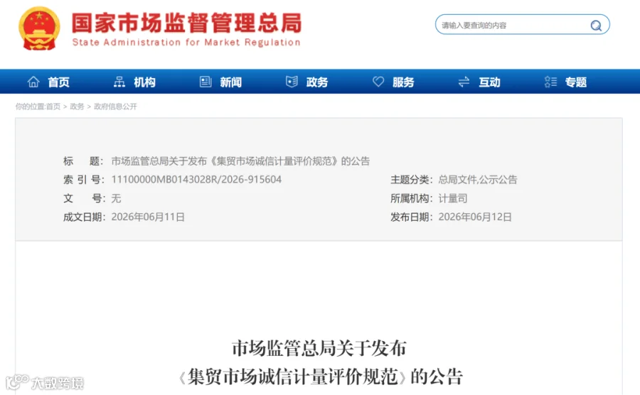The height and width of the screenshot is (395, 640).
Task: Open the 互动 navigation item
Action: pyautogui.click(x=489, y=82)
